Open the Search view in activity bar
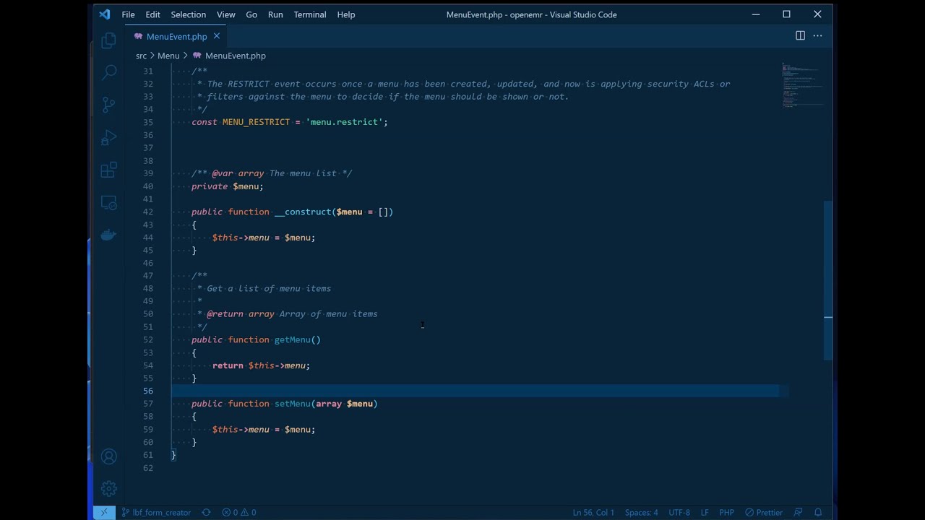Image resolution: width=925 pixels, height=520 pixels. [x=108, y=72]
